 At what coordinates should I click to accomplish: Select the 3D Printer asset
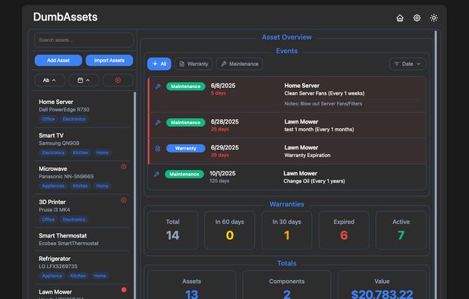[x=82, y=210]
